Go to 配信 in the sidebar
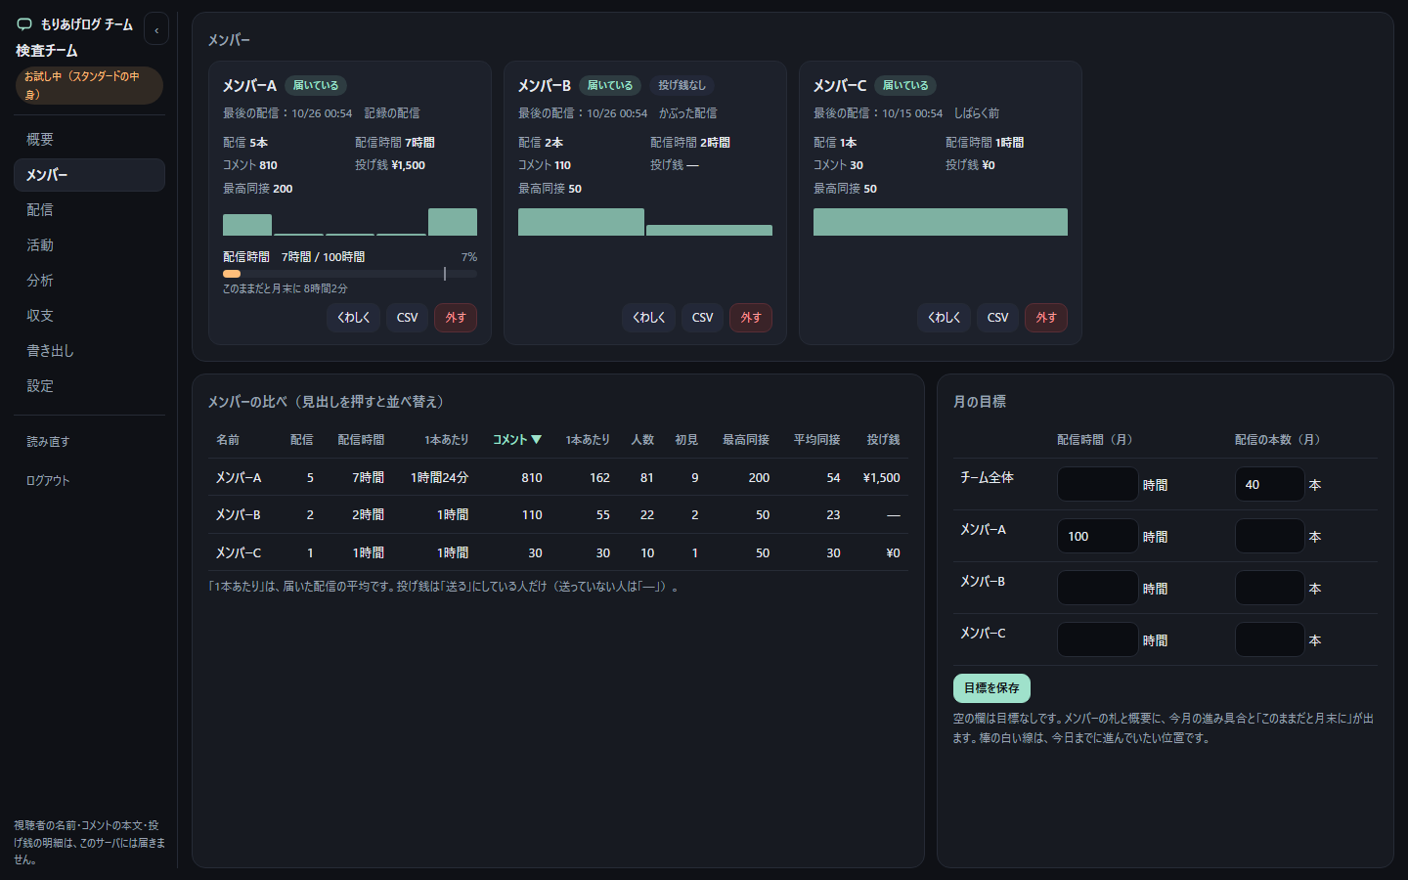The height and width of the screenshot is (880, 1408). tap(89, 210)
